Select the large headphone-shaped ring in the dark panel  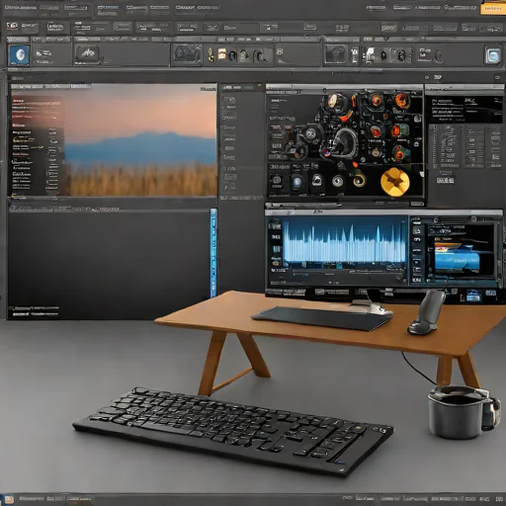345,142
